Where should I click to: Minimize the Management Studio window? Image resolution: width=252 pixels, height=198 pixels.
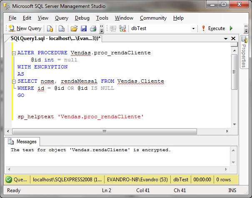point(212,4)
